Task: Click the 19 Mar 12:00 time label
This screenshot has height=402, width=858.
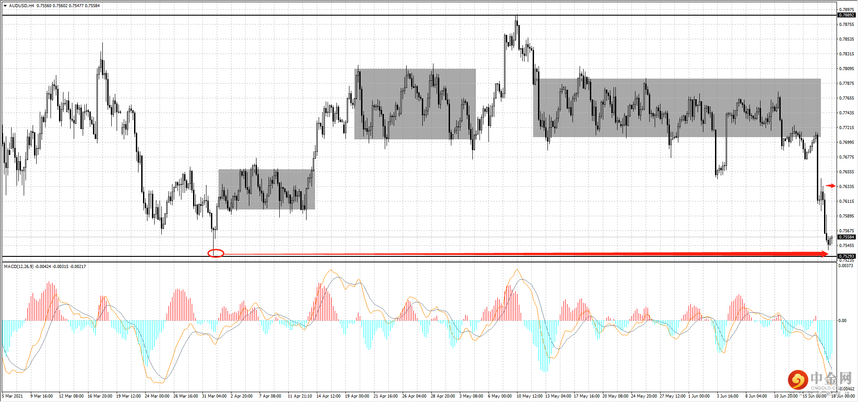Action: (x=129, y=396)
